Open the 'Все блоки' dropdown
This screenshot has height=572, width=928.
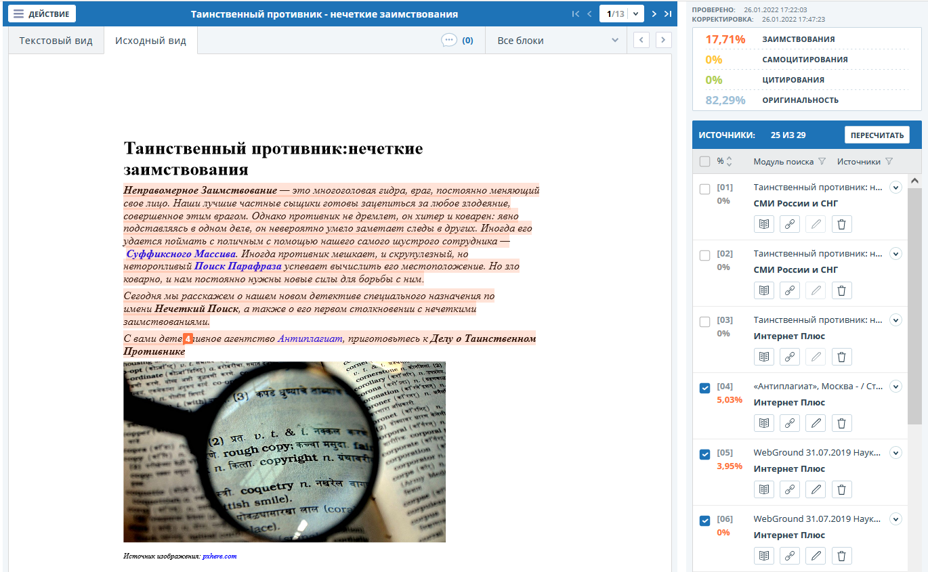point(557,41)
